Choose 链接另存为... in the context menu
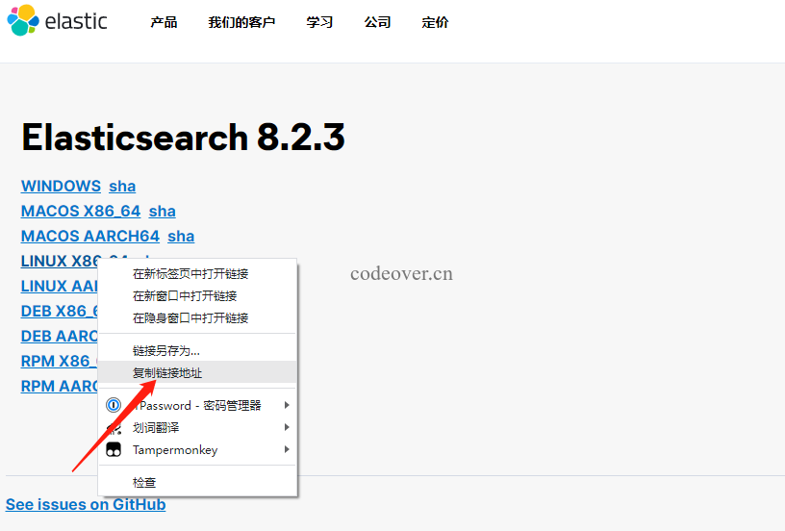The image size is (785, 531). click(166, 350)
